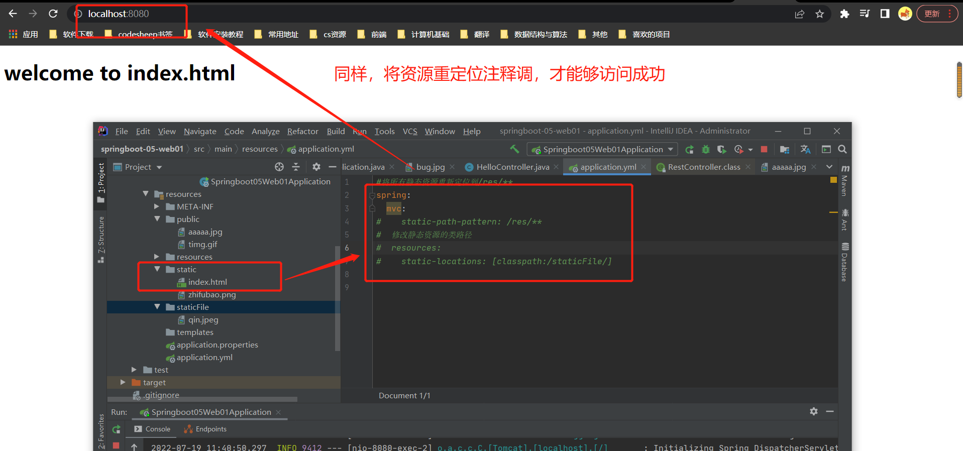The width and height of the screenshot is (963, 451).
Task: Open the 计算机基础 bookmark folder
Action: point(423,34)
